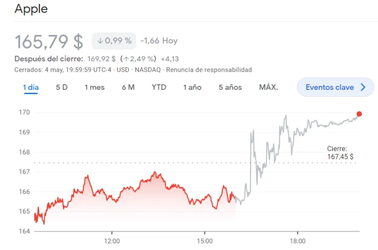
Task: Click the 165,79 $ price value
Action: [49, 42]
